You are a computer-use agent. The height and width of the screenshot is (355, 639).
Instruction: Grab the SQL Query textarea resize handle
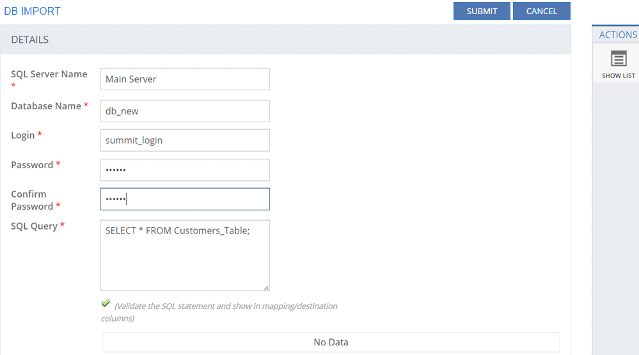point(266,288)
